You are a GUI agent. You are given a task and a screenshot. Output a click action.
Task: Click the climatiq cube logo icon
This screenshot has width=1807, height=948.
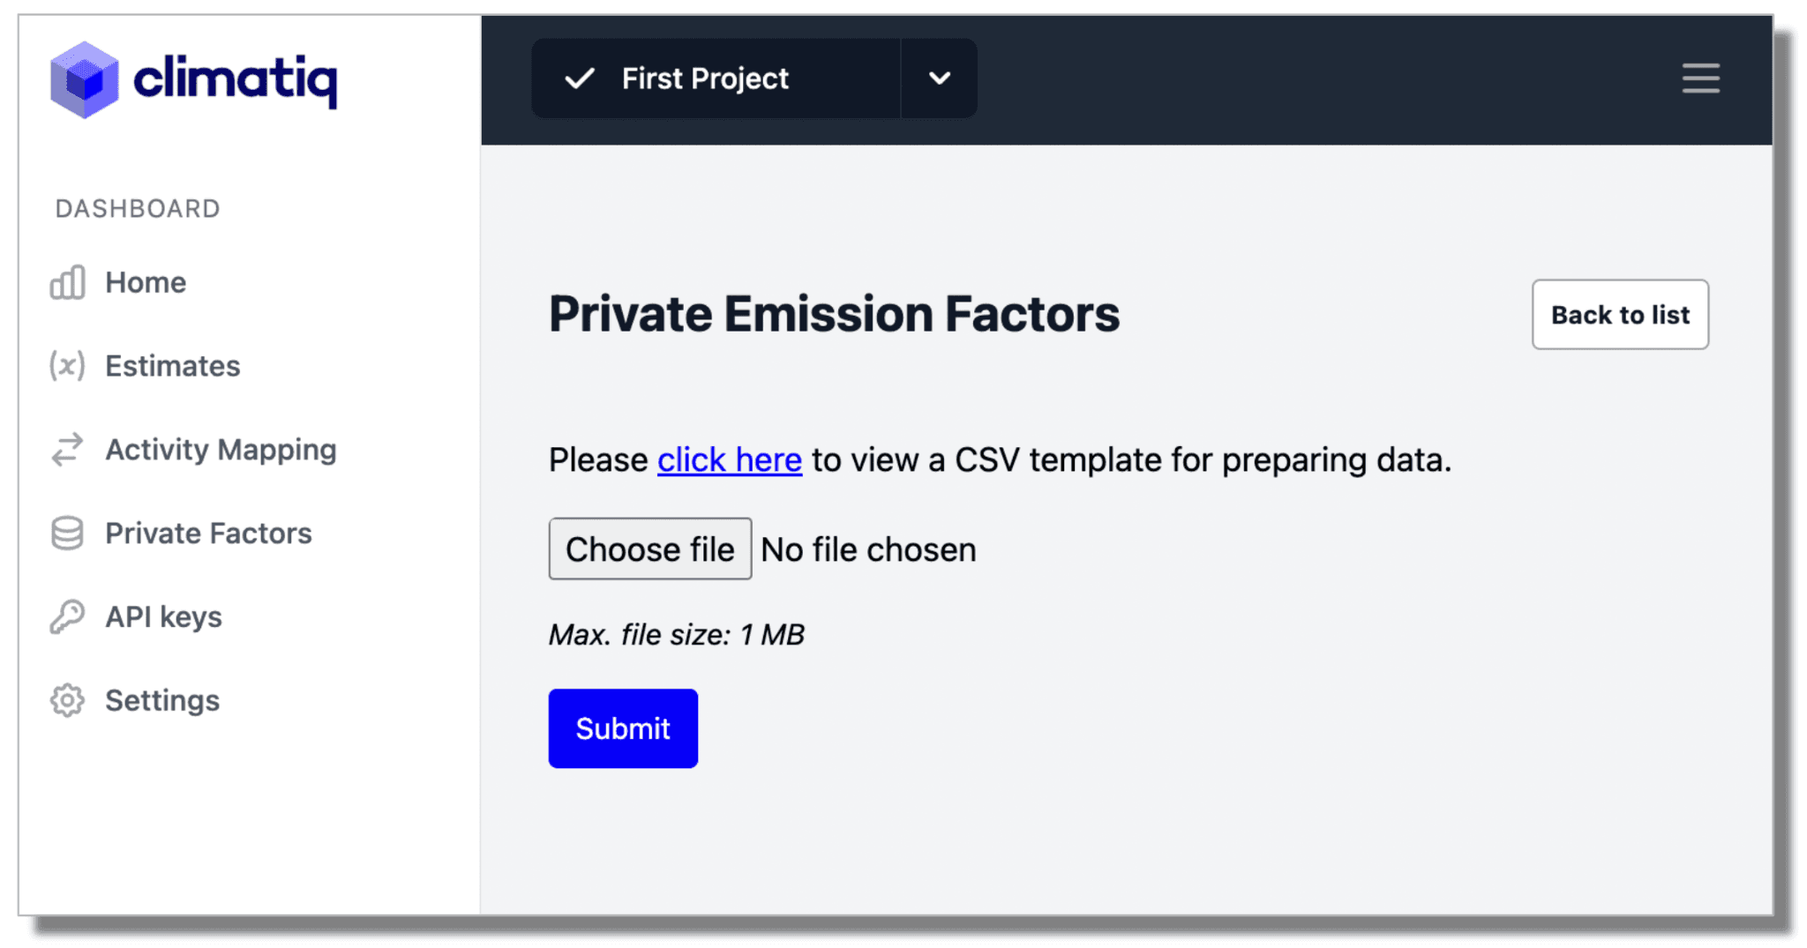click(85, 79)
